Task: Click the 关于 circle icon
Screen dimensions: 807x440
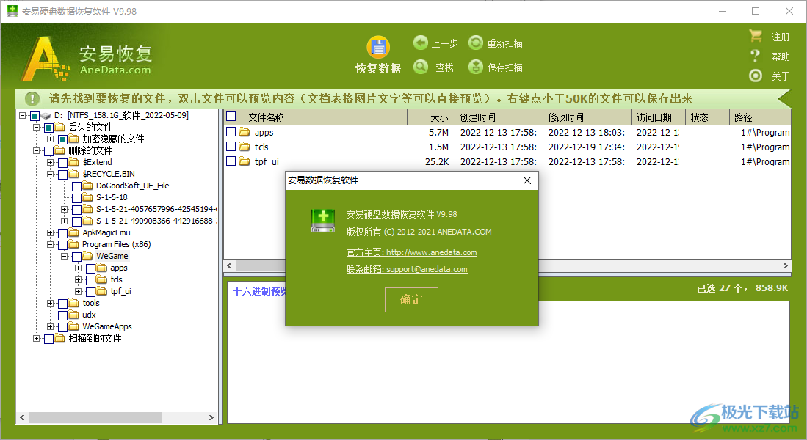Action: [x=756, y=76]
